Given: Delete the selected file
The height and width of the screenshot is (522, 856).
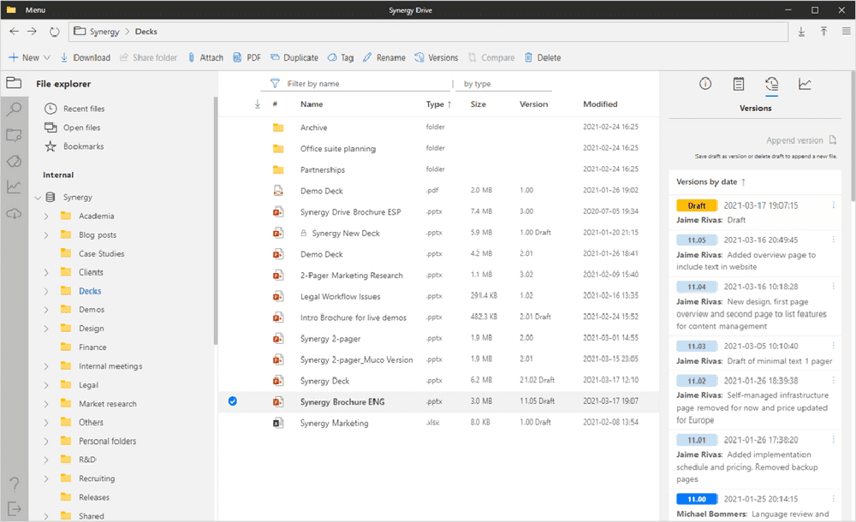Looking at the screenshot, I should click(x=543, y=57).
